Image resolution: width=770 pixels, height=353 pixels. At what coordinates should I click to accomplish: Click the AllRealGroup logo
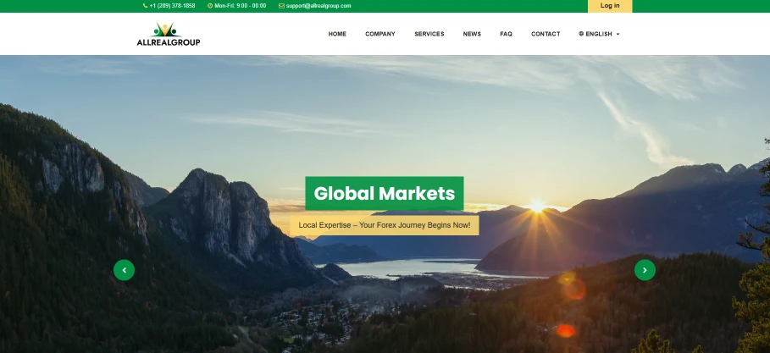pos(169,35)
